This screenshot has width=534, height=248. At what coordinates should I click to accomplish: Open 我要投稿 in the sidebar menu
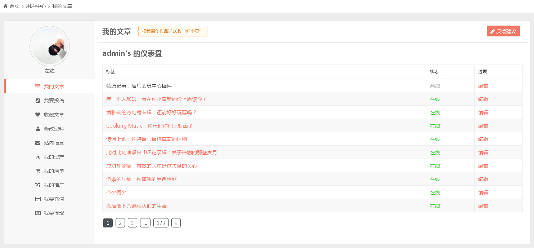coord(49,101)
